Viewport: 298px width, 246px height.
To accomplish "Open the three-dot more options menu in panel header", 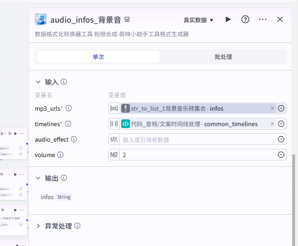I will [263, 19].
